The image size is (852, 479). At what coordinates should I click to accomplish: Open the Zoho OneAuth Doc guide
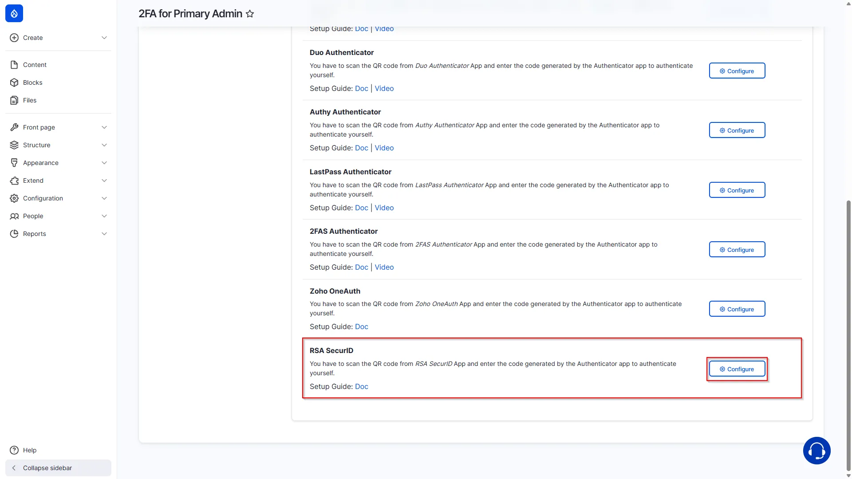362,326
